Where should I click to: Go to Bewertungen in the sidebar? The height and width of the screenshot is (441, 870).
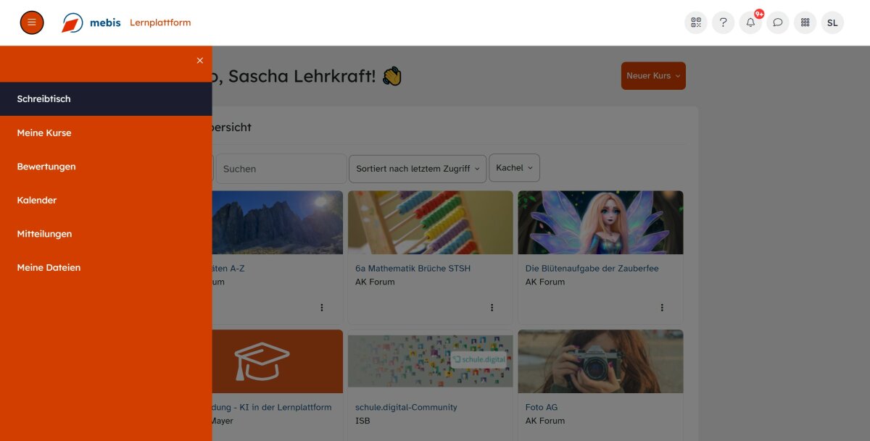tap(46, 167)
